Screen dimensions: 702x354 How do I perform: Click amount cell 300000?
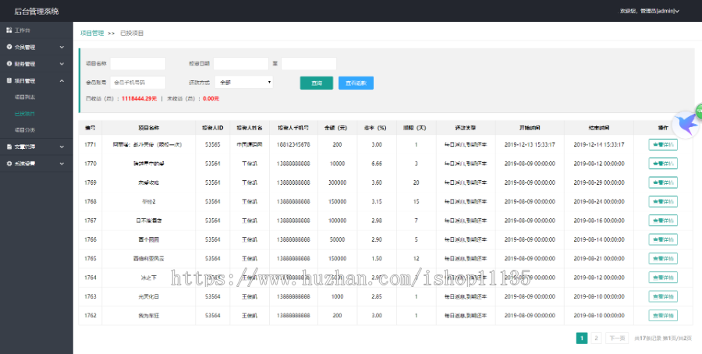pyautogui.click(x=337, y=182)
